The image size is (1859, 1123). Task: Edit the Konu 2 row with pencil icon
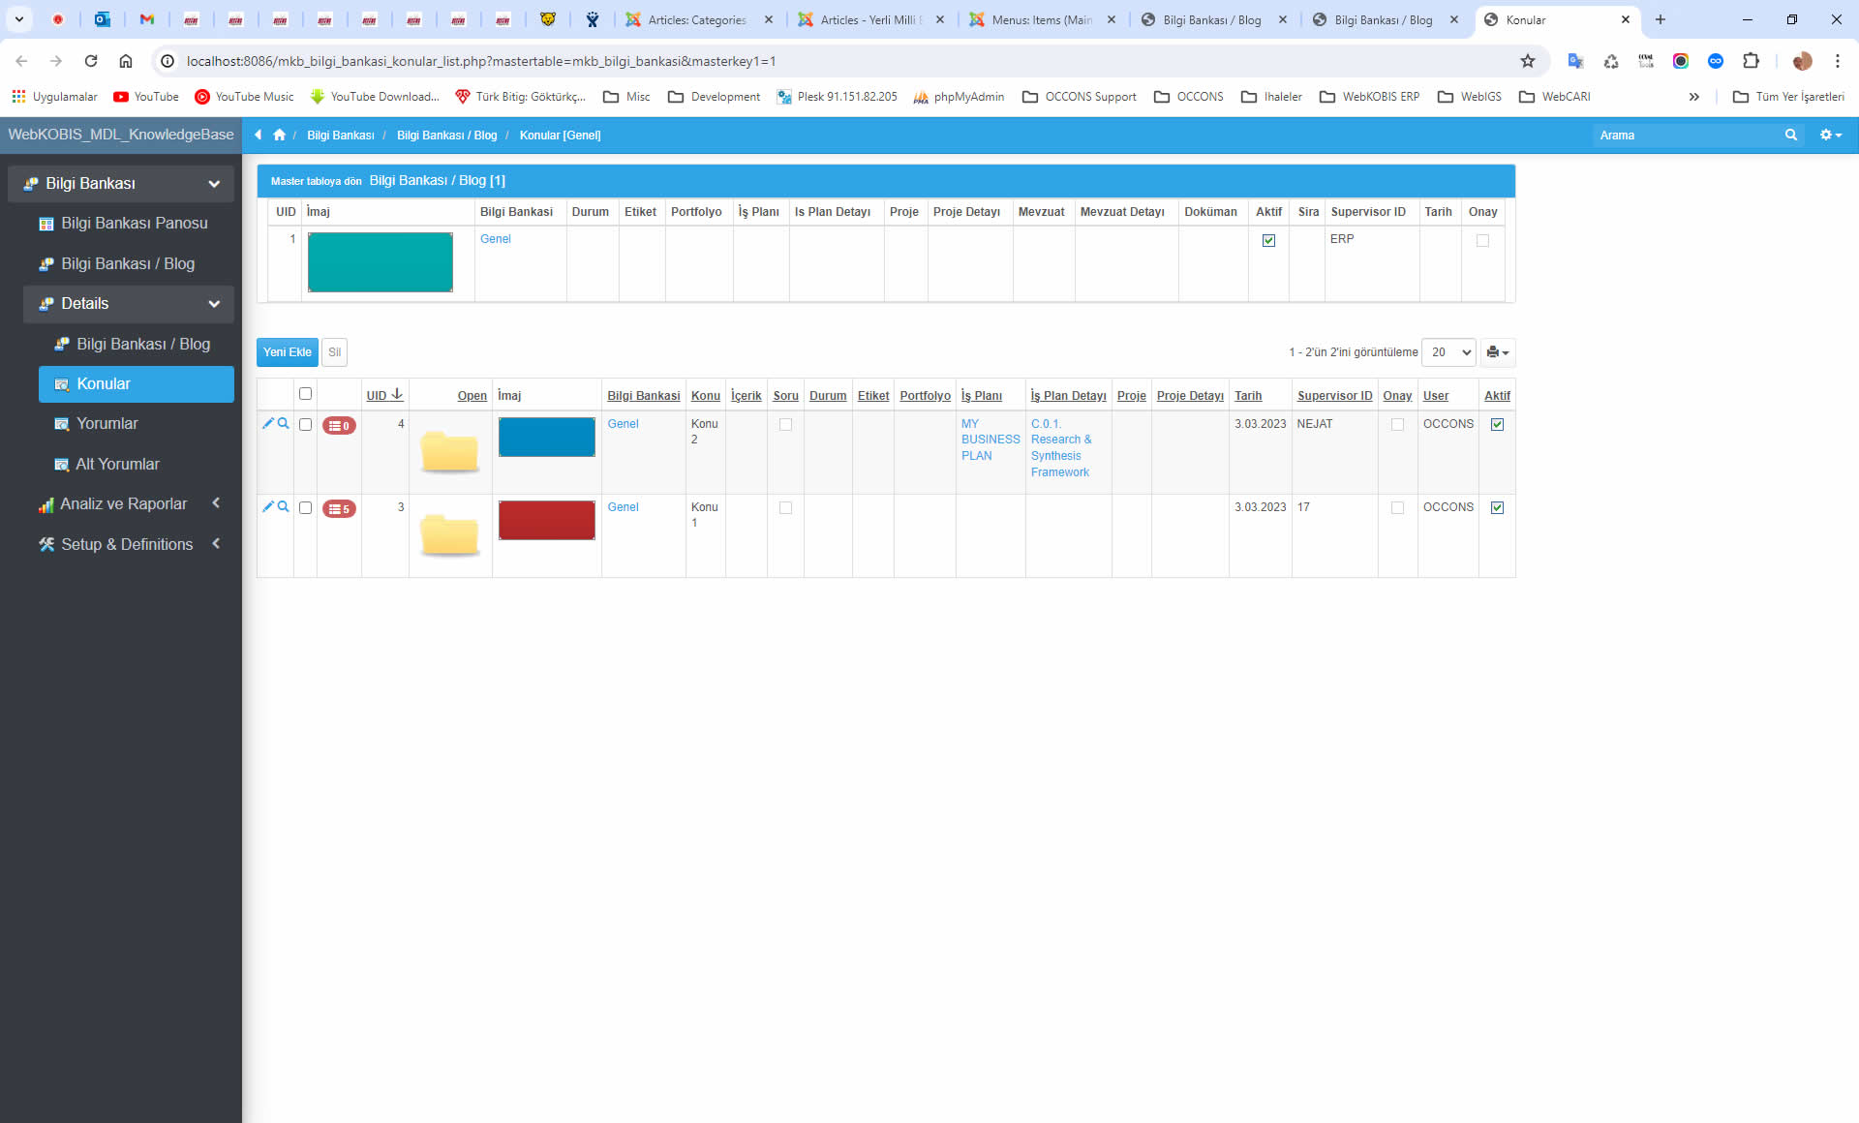pos(268,423)
